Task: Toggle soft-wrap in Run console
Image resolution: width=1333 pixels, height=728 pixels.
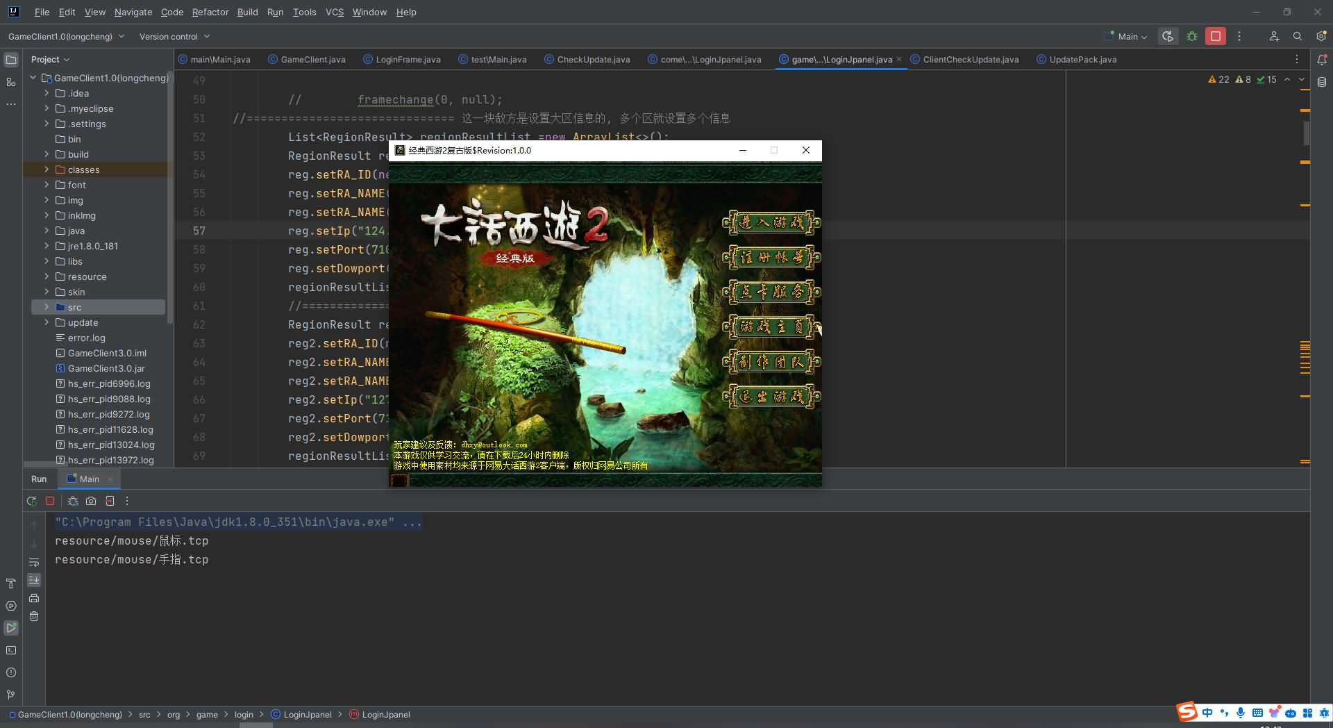Action: [34, 562]
